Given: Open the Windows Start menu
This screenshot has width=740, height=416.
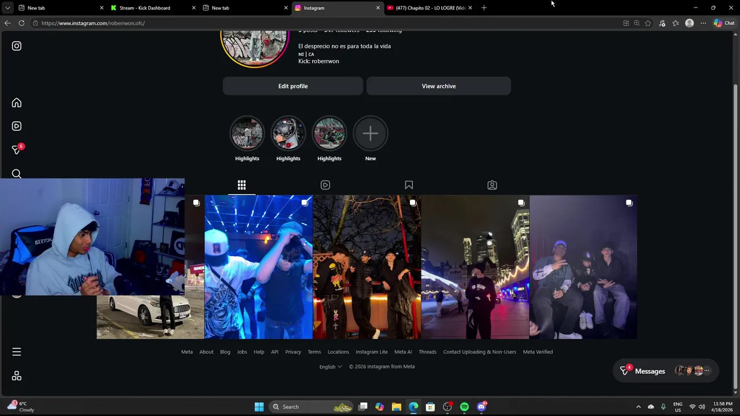Looking at the screenshot, I should pos(259,407).
